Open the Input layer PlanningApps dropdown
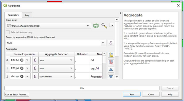Screen dimensions: 184x101 pos(48,26)
